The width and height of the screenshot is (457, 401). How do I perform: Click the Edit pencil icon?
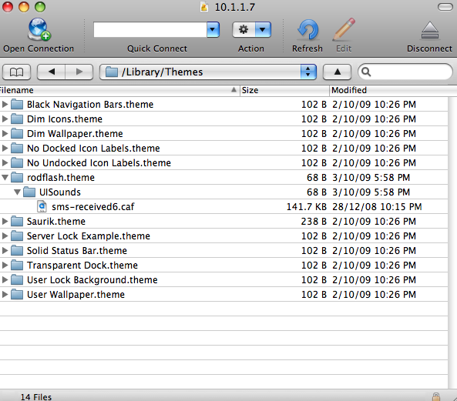pyautogui.click(x=344, y=29)
